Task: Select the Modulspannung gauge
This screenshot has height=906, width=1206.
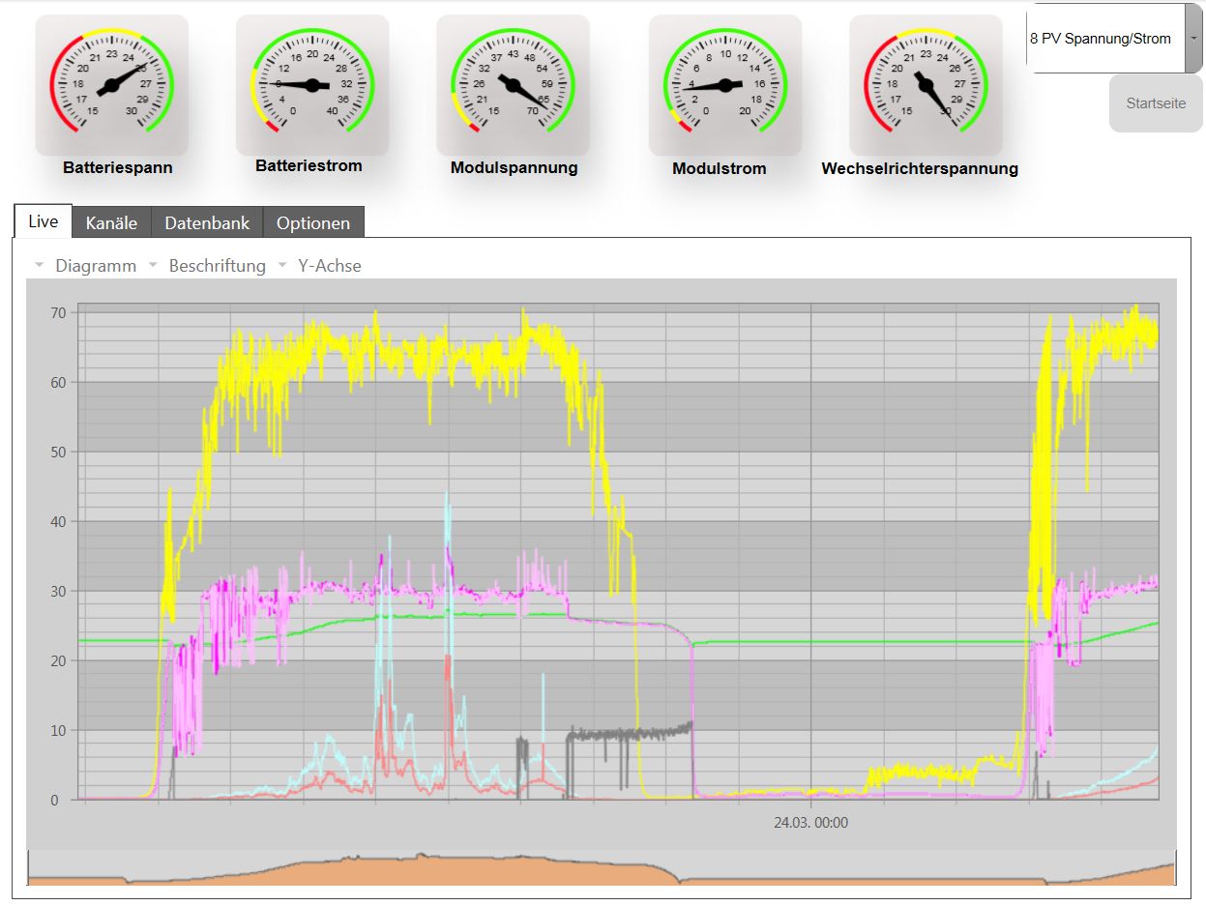Action: click(513, 85)
